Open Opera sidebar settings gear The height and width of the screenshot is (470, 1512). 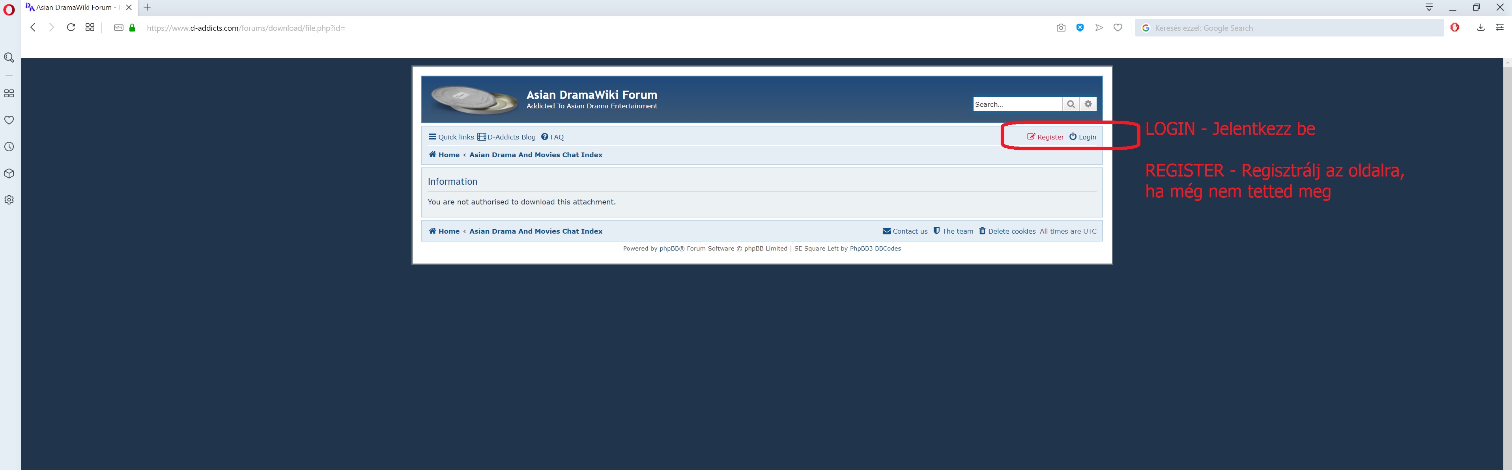point(9,200)
